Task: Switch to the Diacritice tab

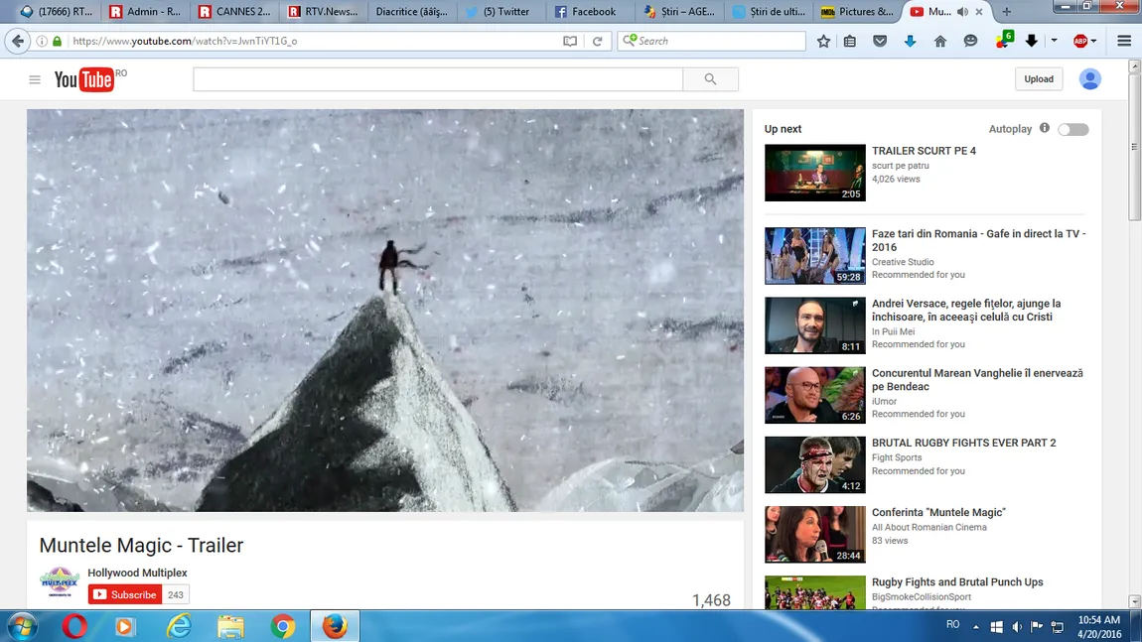Action: pyautogui.click(x=411, y=12)
